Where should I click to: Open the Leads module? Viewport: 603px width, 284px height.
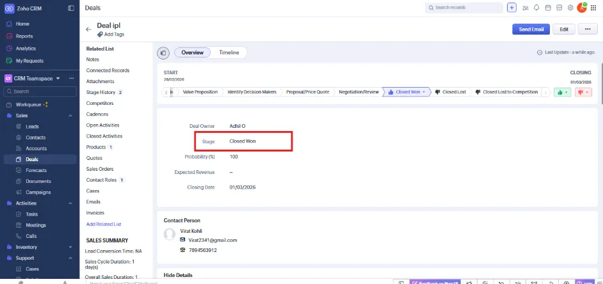[x=32, y=127]
